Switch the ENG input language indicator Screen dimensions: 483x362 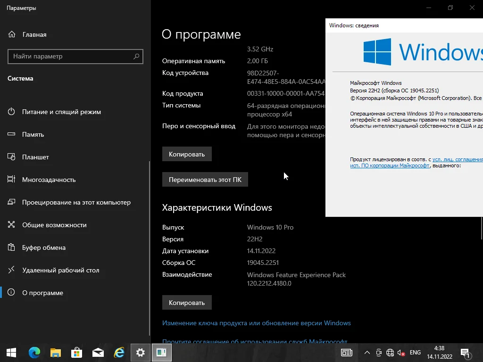415,353
